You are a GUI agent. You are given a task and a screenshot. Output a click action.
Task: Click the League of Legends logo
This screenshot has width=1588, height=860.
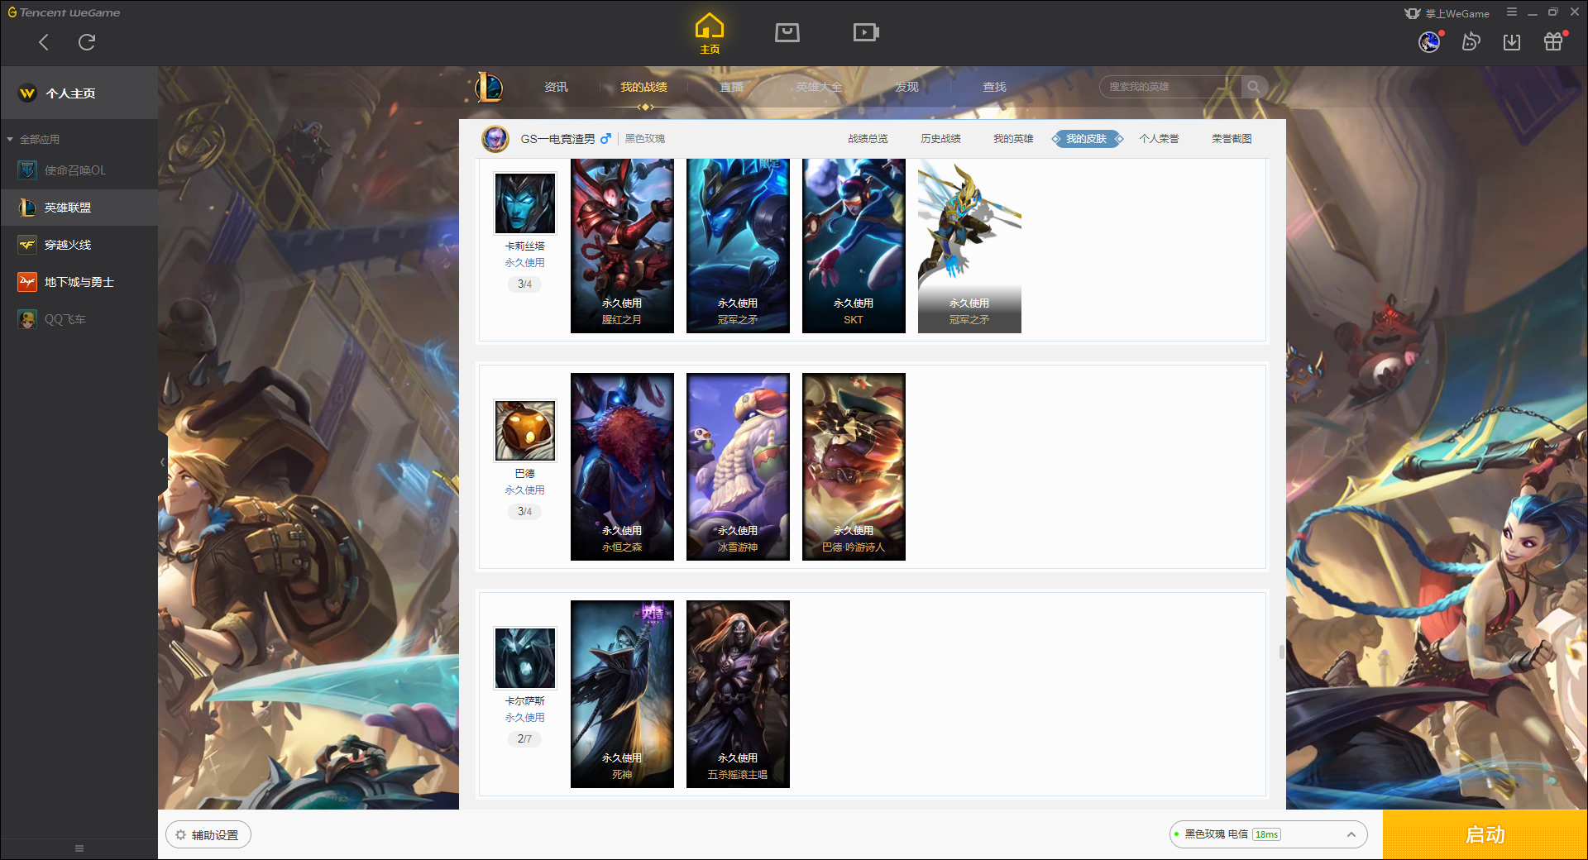click(x=489, y=87)
